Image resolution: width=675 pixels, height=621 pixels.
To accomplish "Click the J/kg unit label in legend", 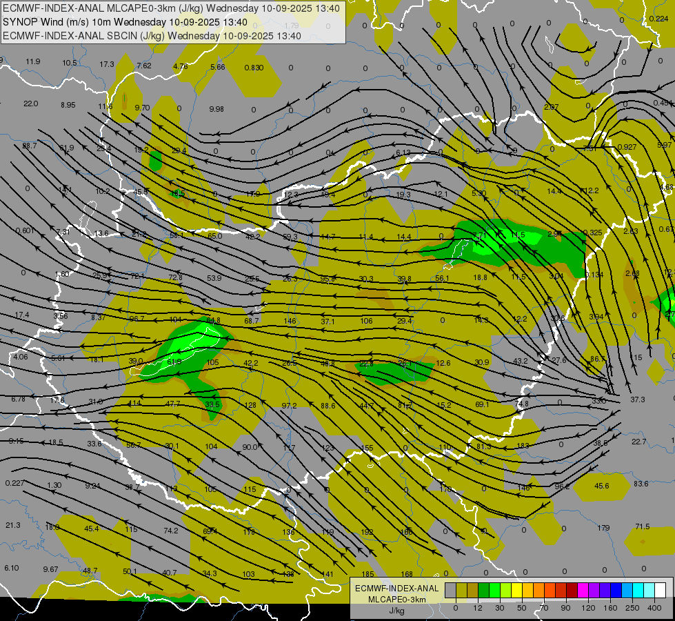I will [396, 611].
